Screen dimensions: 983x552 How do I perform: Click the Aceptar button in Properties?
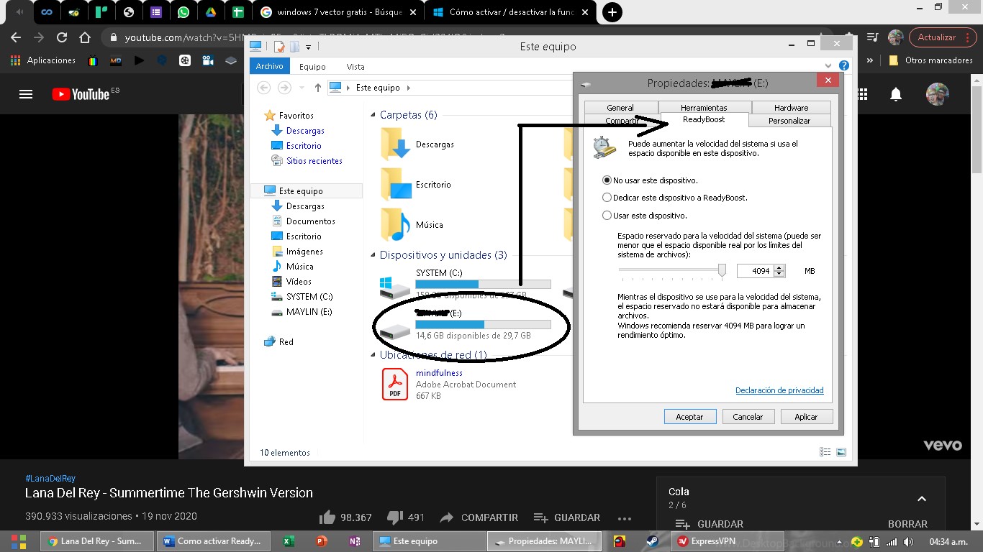689,416
